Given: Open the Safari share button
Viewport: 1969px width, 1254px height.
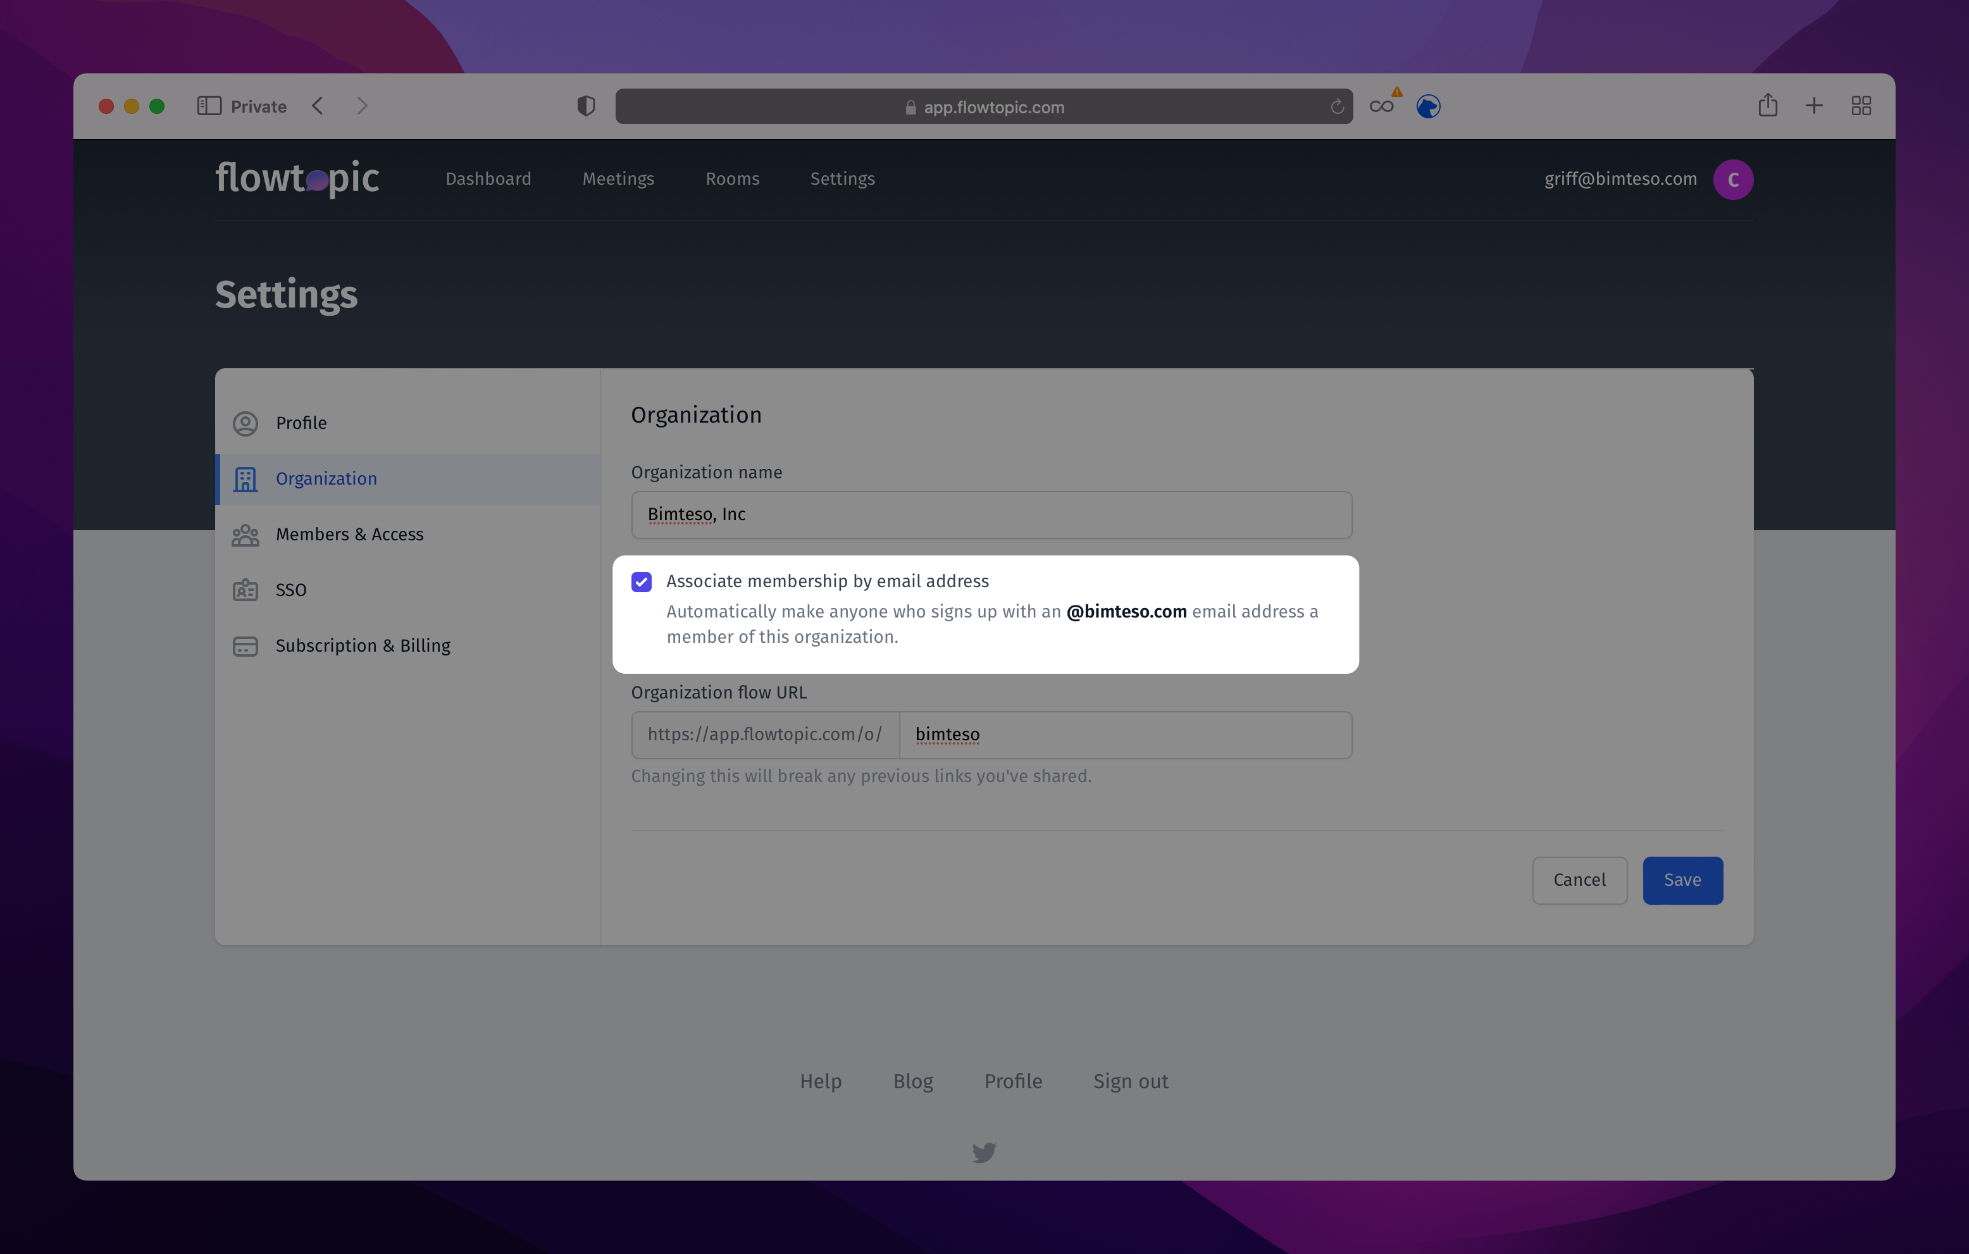Looking at the screenshot, I should pyautogui.click(x=1768, y=106).
